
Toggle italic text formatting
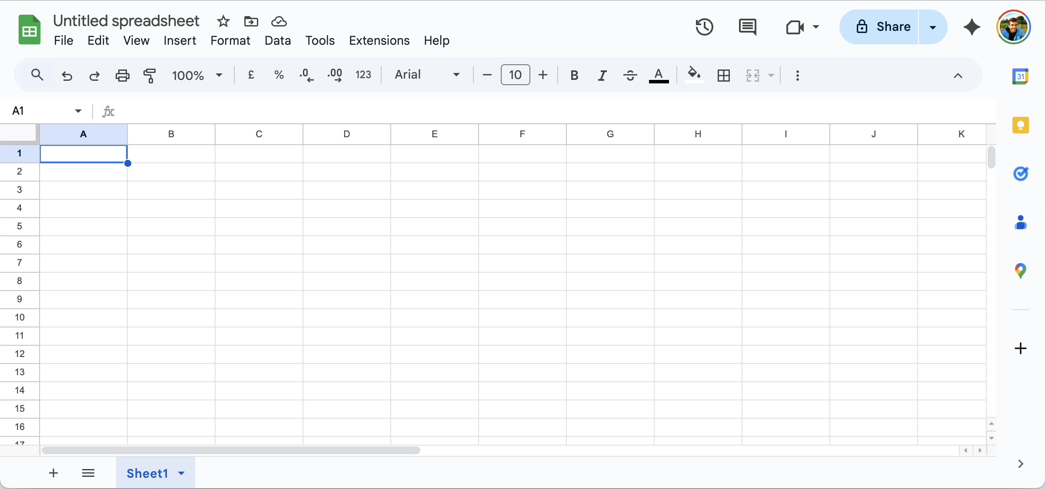click(602, 75)
